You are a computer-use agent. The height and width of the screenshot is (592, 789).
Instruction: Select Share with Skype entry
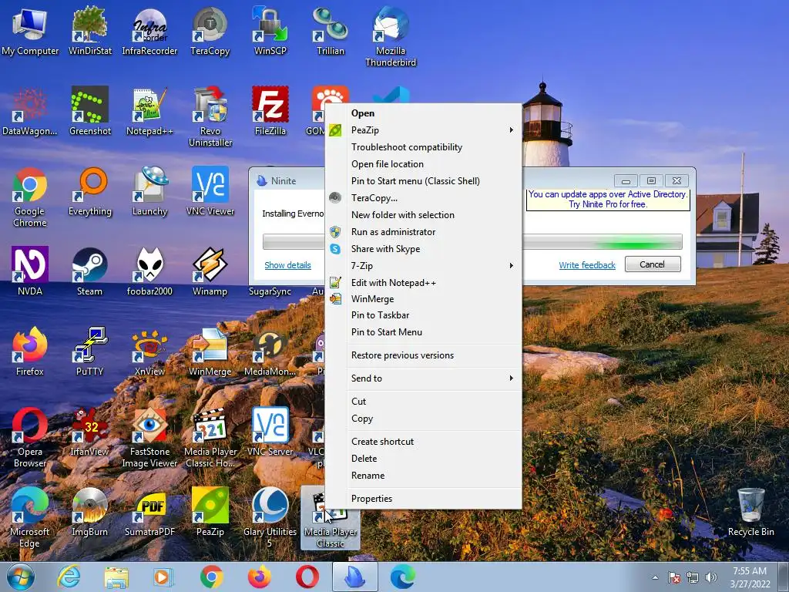pyautogui.click(x=423, y=249)
